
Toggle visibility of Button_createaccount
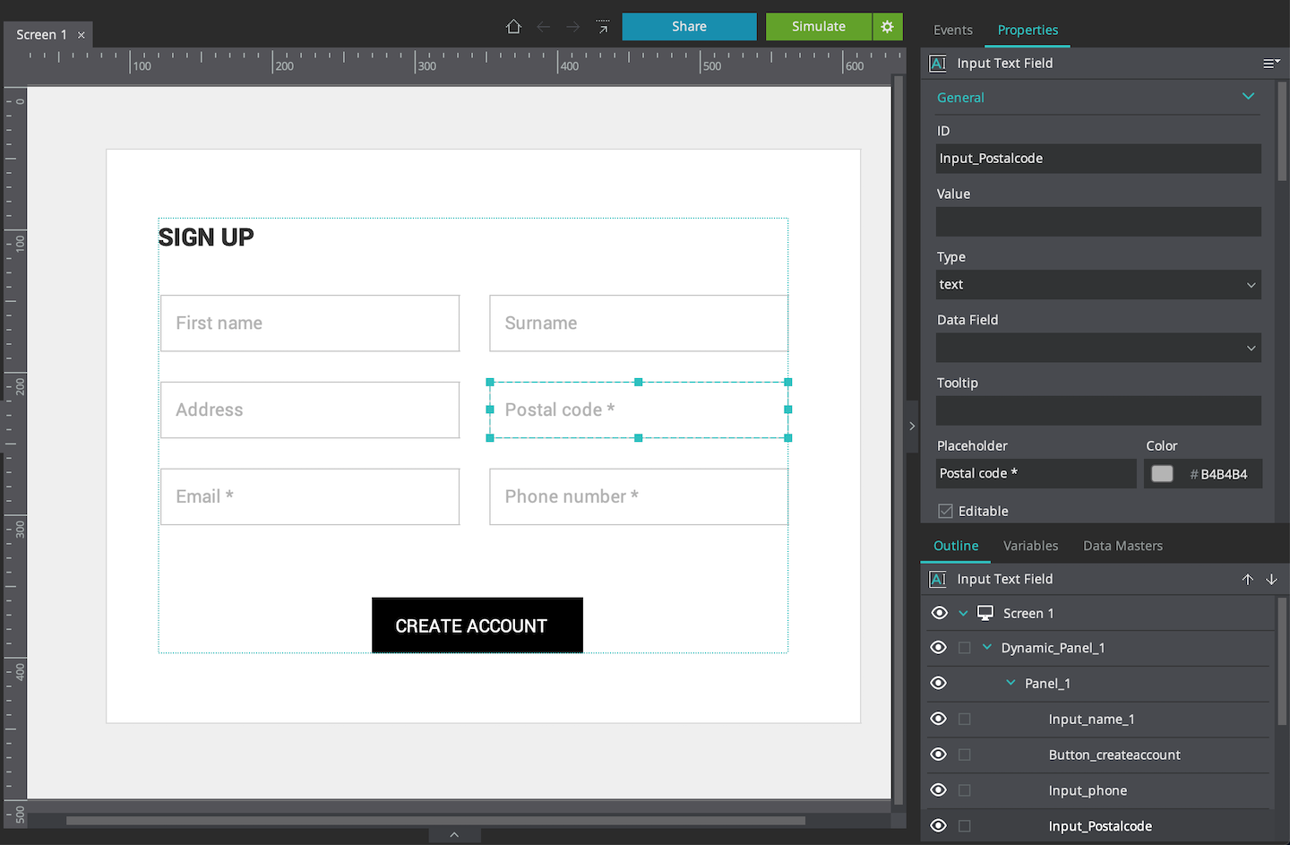(x=938, y=754)
